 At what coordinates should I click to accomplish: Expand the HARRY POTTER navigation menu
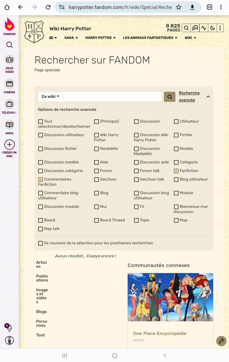coord(100,38)
